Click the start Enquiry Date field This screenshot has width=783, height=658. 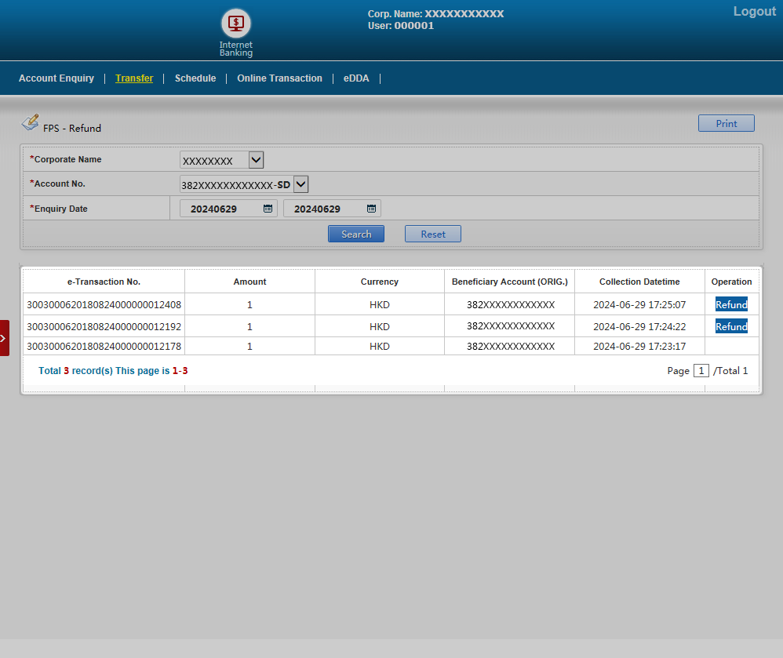click(x=221, y=209)
